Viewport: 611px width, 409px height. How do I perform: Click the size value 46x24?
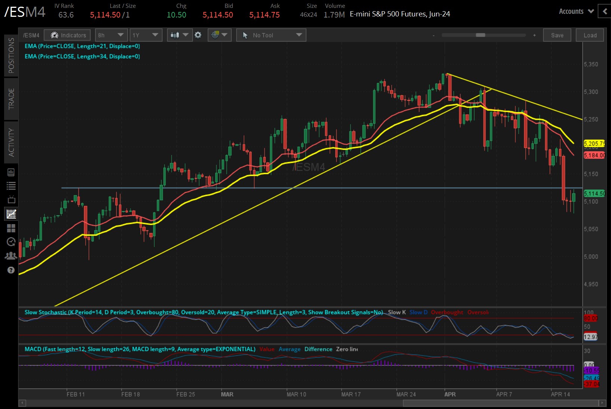308,15
